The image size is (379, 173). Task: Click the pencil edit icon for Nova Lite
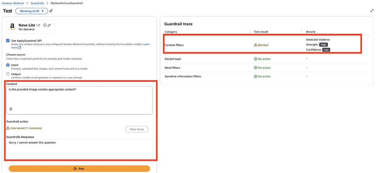point(49,25)
